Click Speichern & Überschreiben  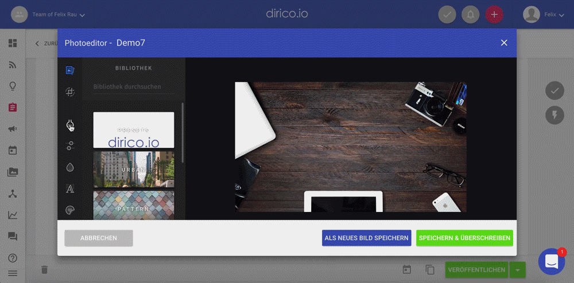coord(464,238)
